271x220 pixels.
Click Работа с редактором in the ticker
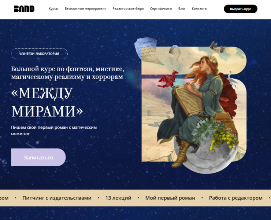pos(236,198)
